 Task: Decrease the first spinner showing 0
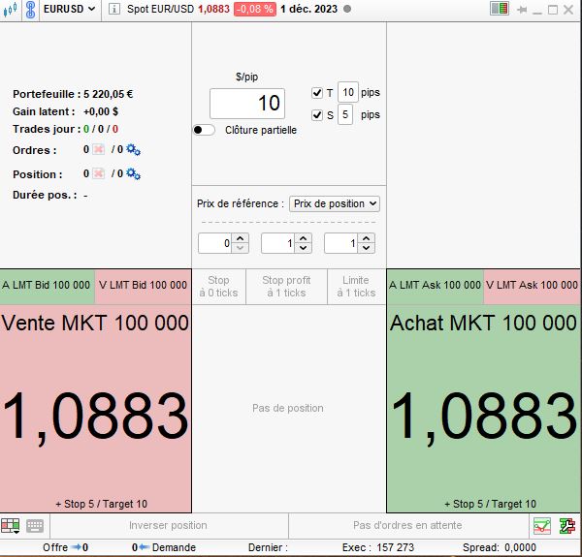pos(241,248)
